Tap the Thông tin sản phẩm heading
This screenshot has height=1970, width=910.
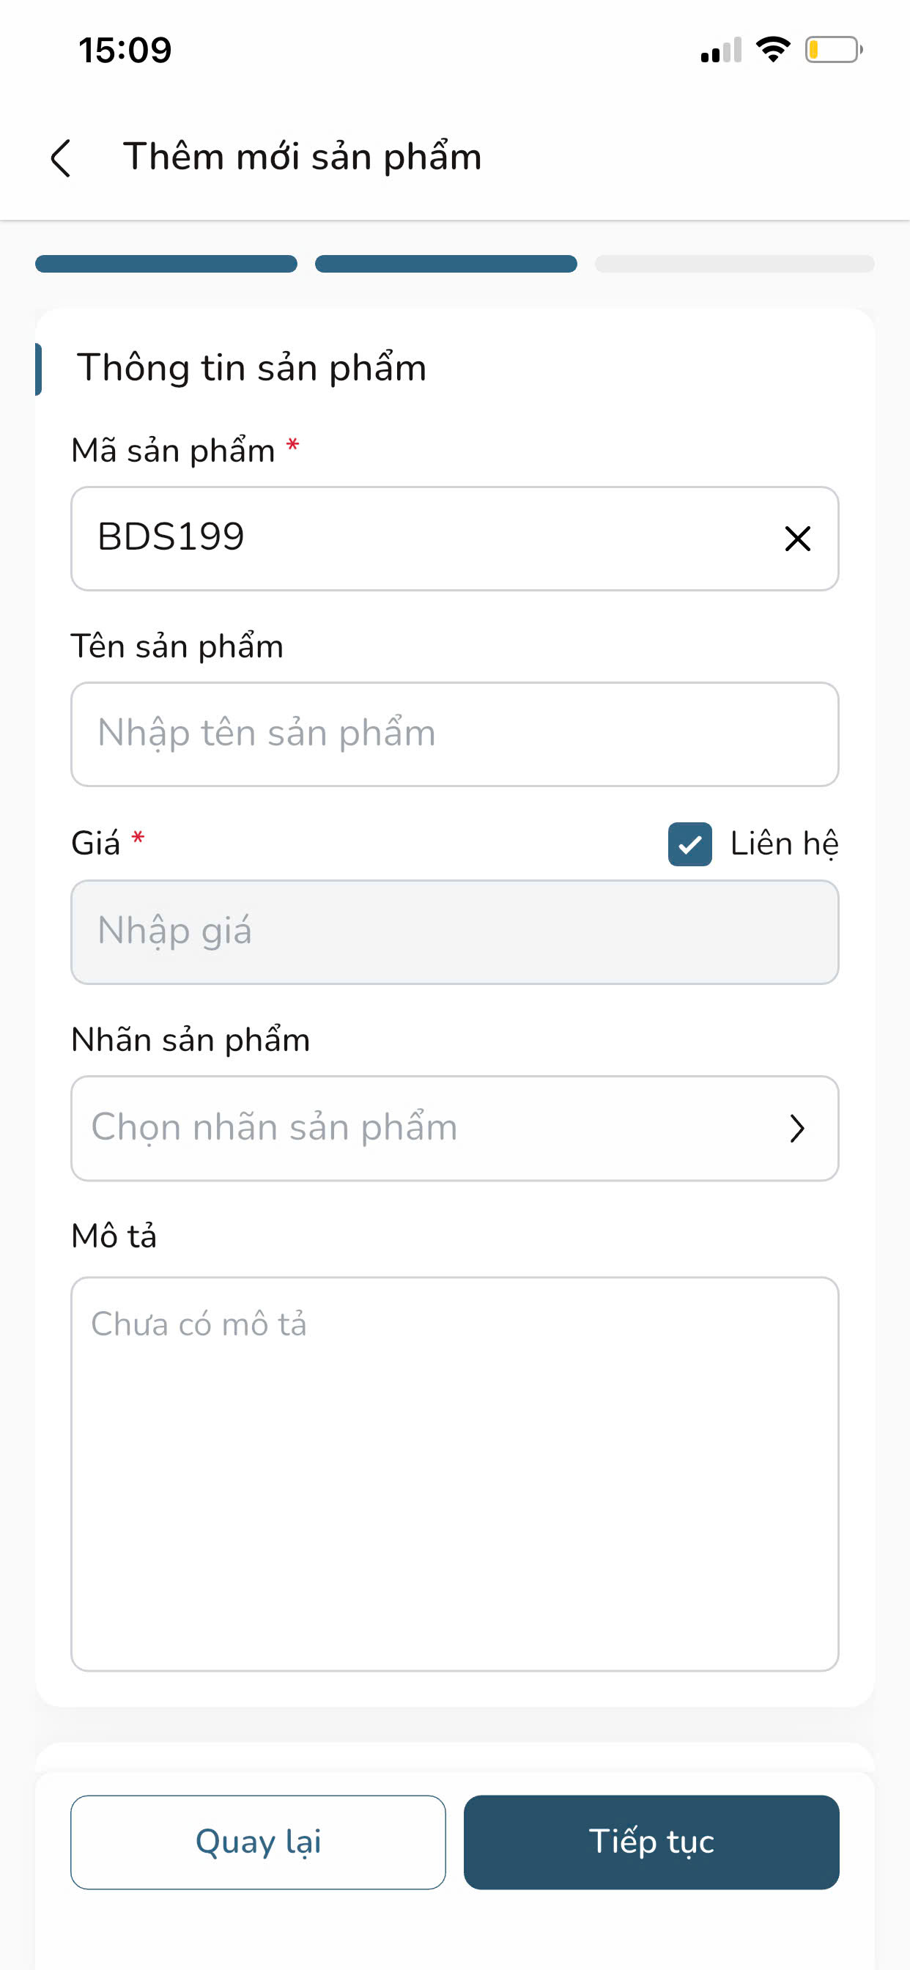[251, 368]
